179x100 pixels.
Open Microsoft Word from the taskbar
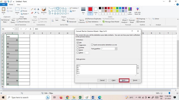pyautogui.click(x=93, y=98)
